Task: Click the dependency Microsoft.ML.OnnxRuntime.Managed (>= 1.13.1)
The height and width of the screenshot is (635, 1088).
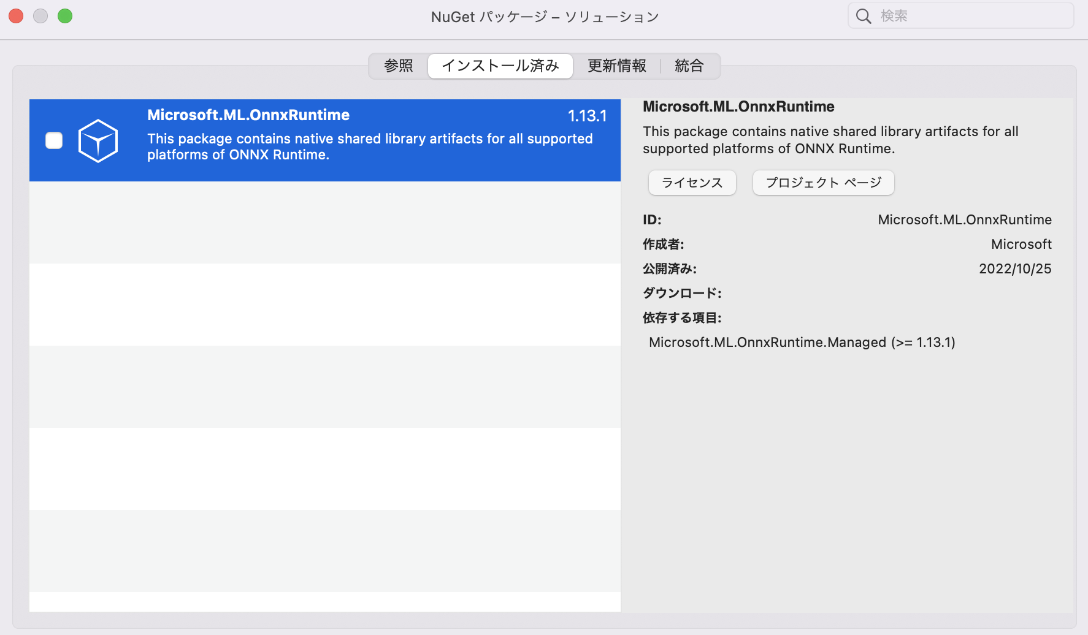Action: click(x=802, y=342)
